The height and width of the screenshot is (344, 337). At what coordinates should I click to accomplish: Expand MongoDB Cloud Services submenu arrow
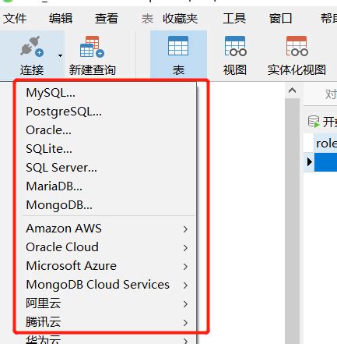(x=185, y=285)
